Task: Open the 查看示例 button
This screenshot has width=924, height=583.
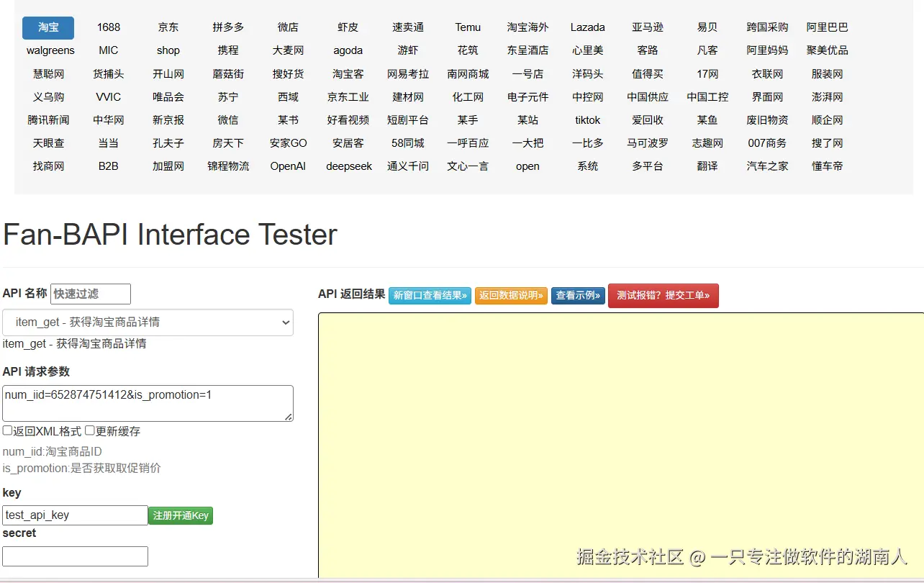Action: click(x=578, y=295)
